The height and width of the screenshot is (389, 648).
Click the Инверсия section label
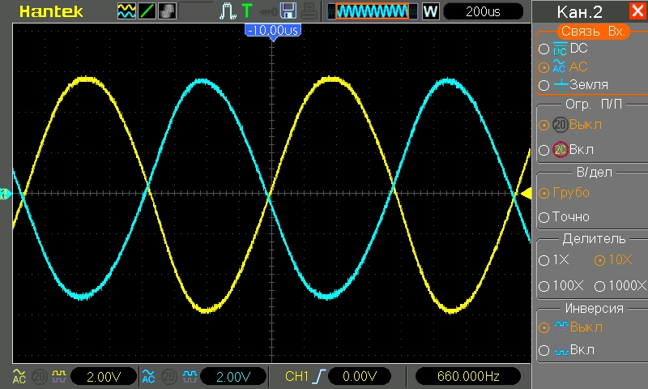tap(595, 309)
